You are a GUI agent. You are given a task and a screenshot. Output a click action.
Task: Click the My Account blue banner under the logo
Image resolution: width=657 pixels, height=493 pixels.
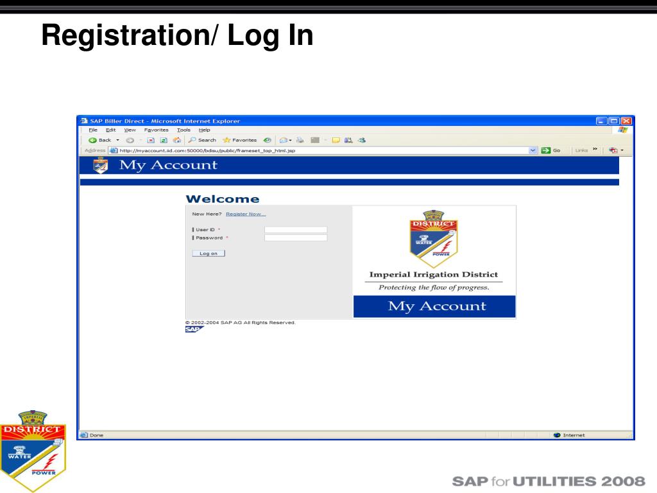[x=434, y=306]
